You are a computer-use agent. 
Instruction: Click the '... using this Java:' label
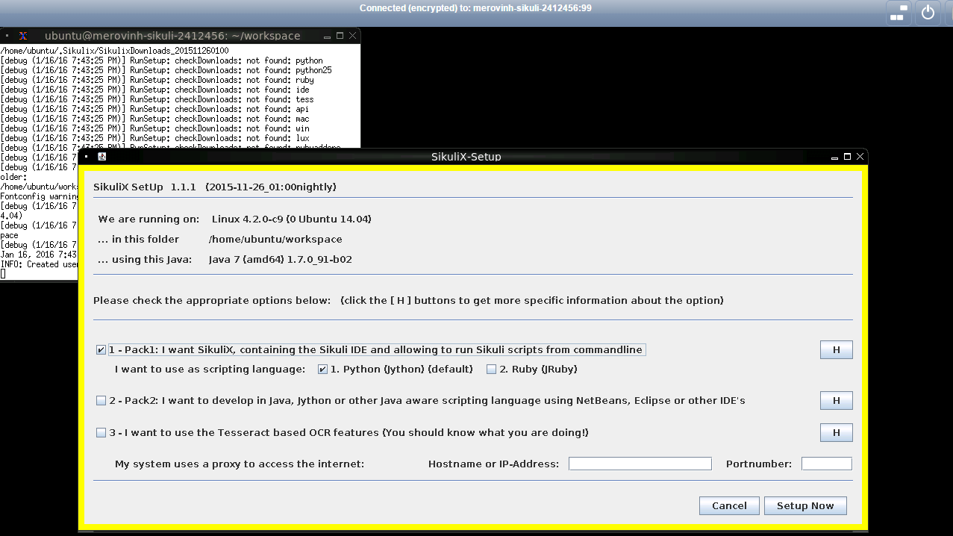click(145, 259)
